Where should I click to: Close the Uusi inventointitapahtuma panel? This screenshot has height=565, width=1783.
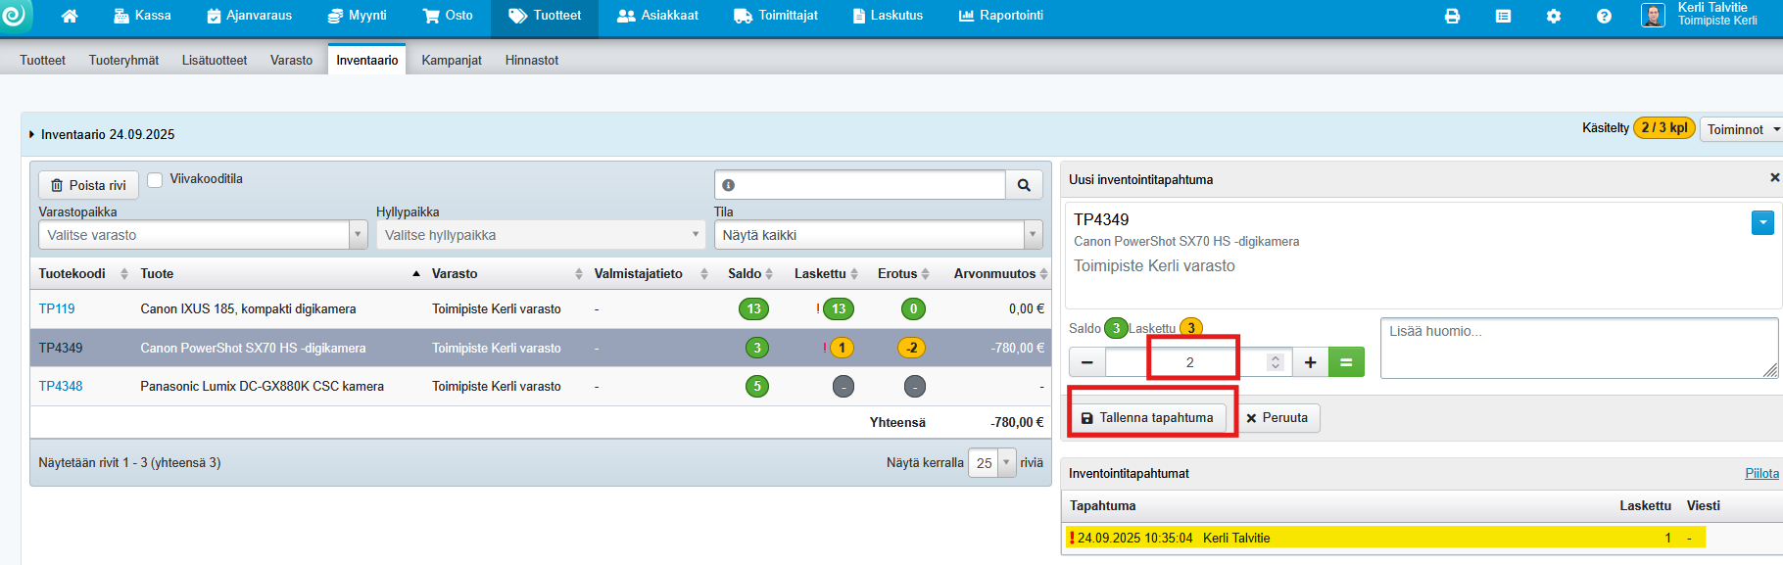click(x=1774, y=178)
